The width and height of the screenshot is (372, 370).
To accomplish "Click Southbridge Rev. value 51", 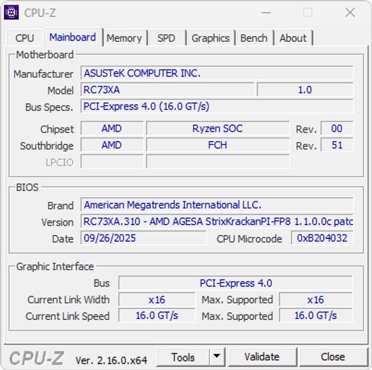I will pyautogui.click(x=337, y=145).
